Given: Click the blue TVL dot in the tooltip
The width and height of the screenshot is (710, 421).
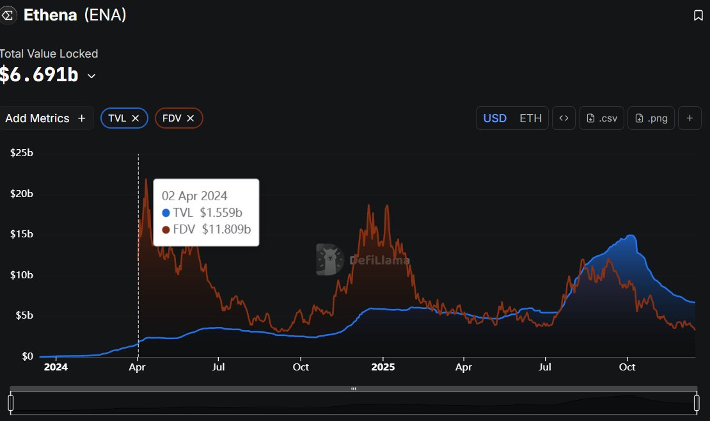Looking at the screenshot, I should coord(165,212).
